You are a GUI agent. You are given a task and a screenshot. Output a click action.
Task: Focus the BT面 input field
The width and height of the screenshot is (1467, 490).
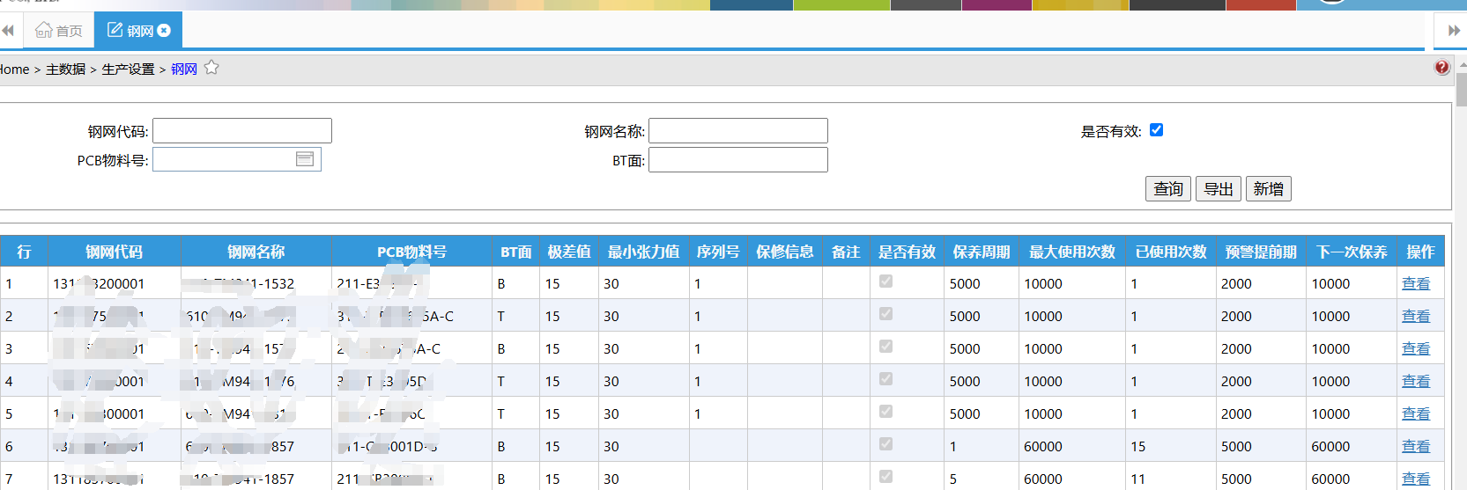click(738, 159)
